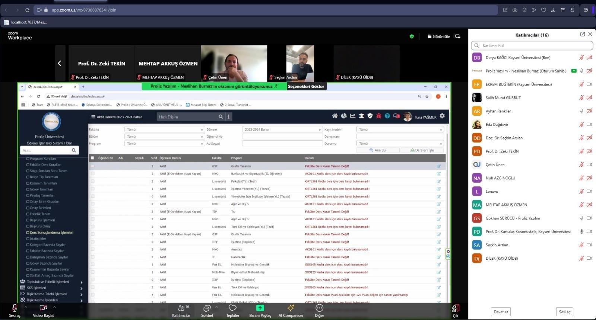This screenshot has height=320, width=596.
Task: Open the Kayıt Nedeni dropdown
Action: (400, 129)
